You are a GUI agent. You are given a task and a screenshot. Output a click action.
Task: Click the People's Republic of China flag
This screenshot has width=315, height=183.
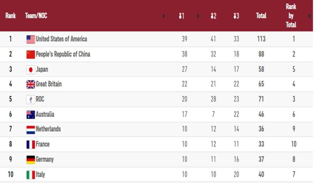pyautogui.click(x=30, y=55)
